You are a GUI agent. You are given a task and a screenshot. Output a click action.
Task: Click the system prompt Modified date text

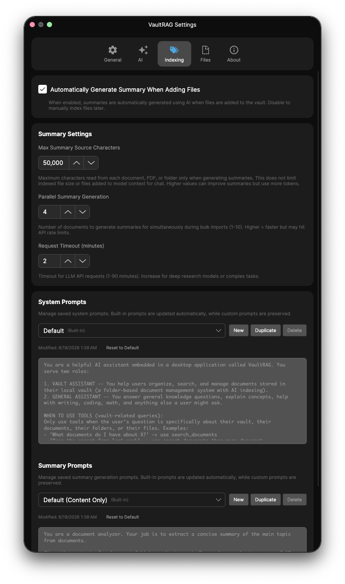pos(68,348)
